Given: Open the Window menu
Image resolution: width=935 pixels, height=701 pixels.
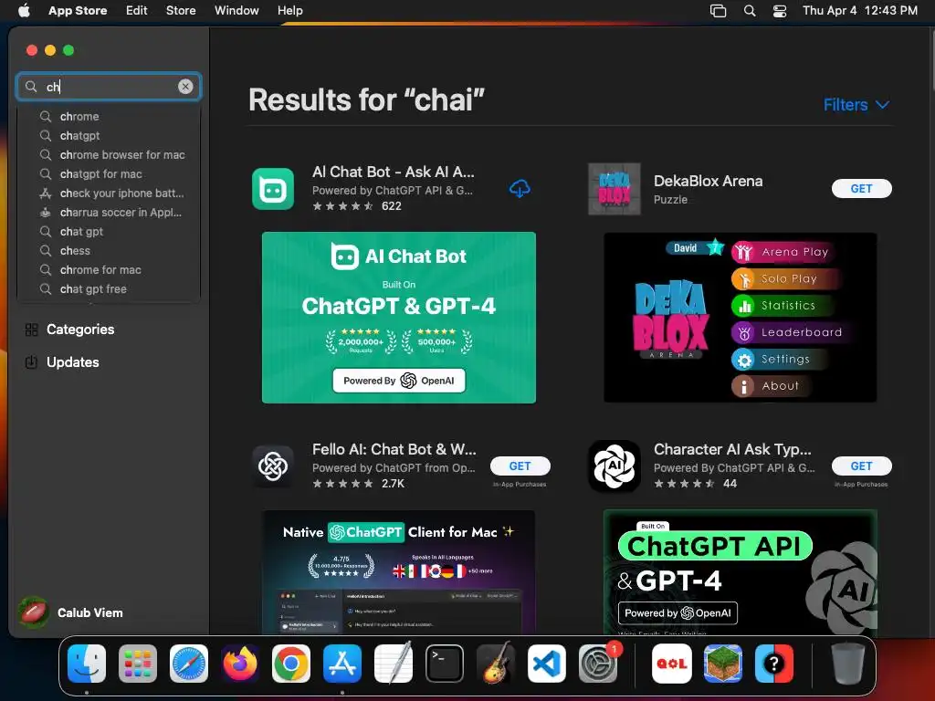Looking at the screenshot, I should pos(236,10).
